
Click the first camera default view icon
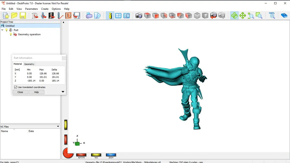pos(139,16)
